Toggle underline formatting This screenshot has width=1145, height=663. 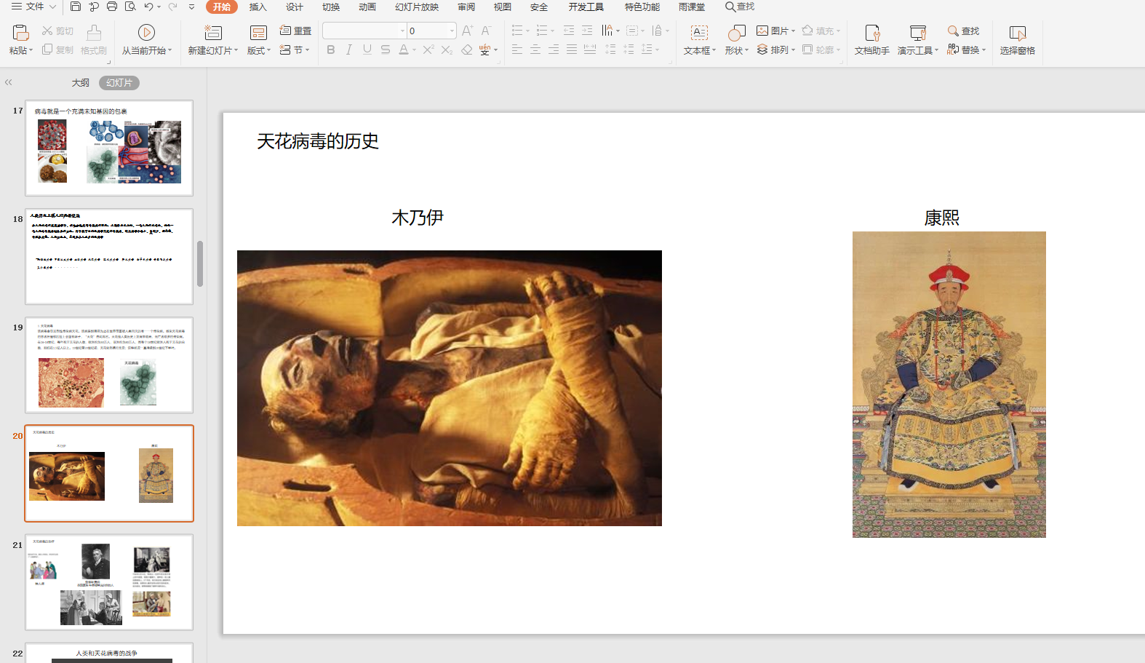pyautogui.click(x=367, y=49)
